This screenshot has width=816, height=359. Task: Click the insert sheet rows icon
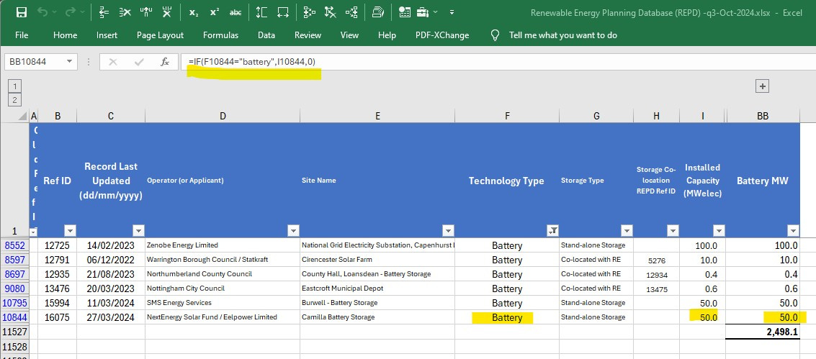[x=104, y=12]
